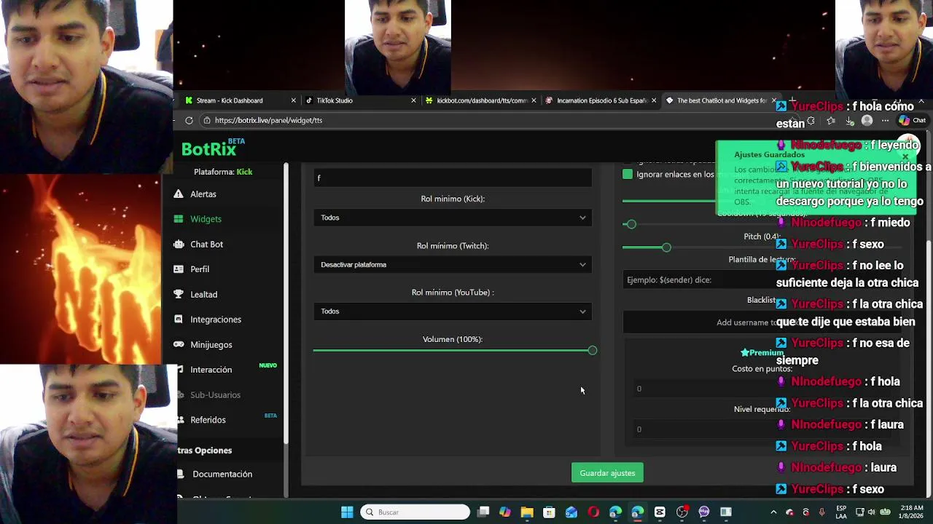Open File Explorer from the taskbar
Image resolution: width=933 pixels, height=524 pixels.
[x=527, y=512]
